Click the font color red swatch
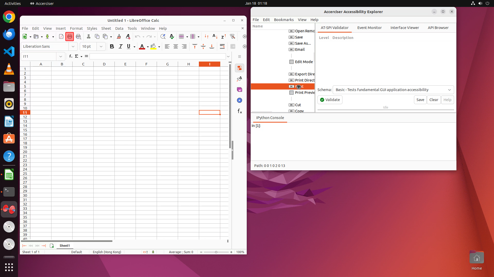Viewport: 494px width, 277px height. (x=142, y=47)
